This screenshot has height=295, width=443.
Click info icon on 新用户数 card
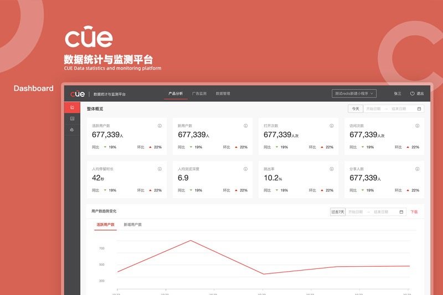(x=245, y=126)
